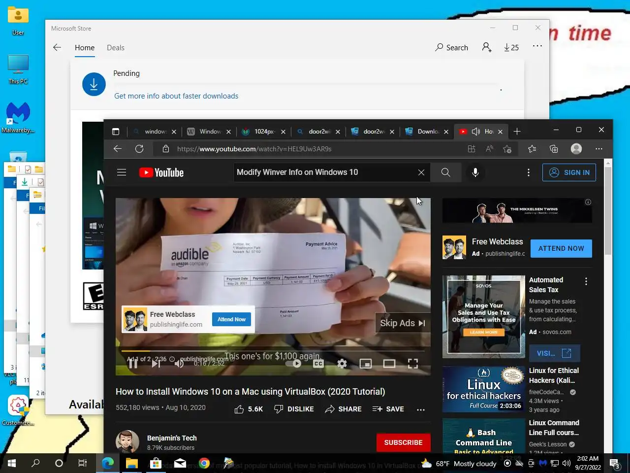Open Microsoft Store downloads count 25

511,47
